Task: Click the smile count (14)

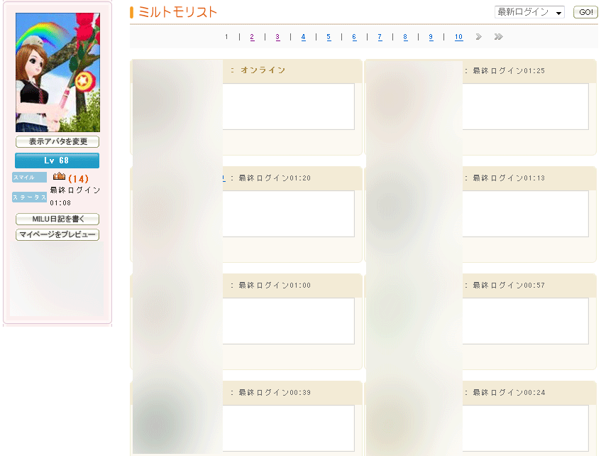Action: pyautogui.click(x=79, y=179)
